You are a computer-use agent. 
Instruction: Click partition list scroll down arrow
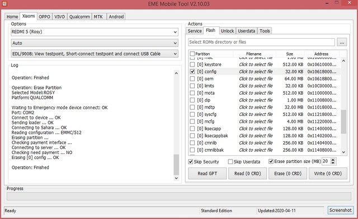pyautogui.click(x=343, y=152)
